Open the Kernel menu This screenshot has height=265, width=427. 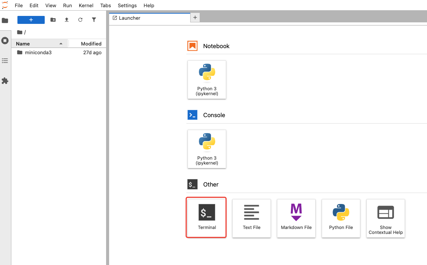click(x=86, y=5)
